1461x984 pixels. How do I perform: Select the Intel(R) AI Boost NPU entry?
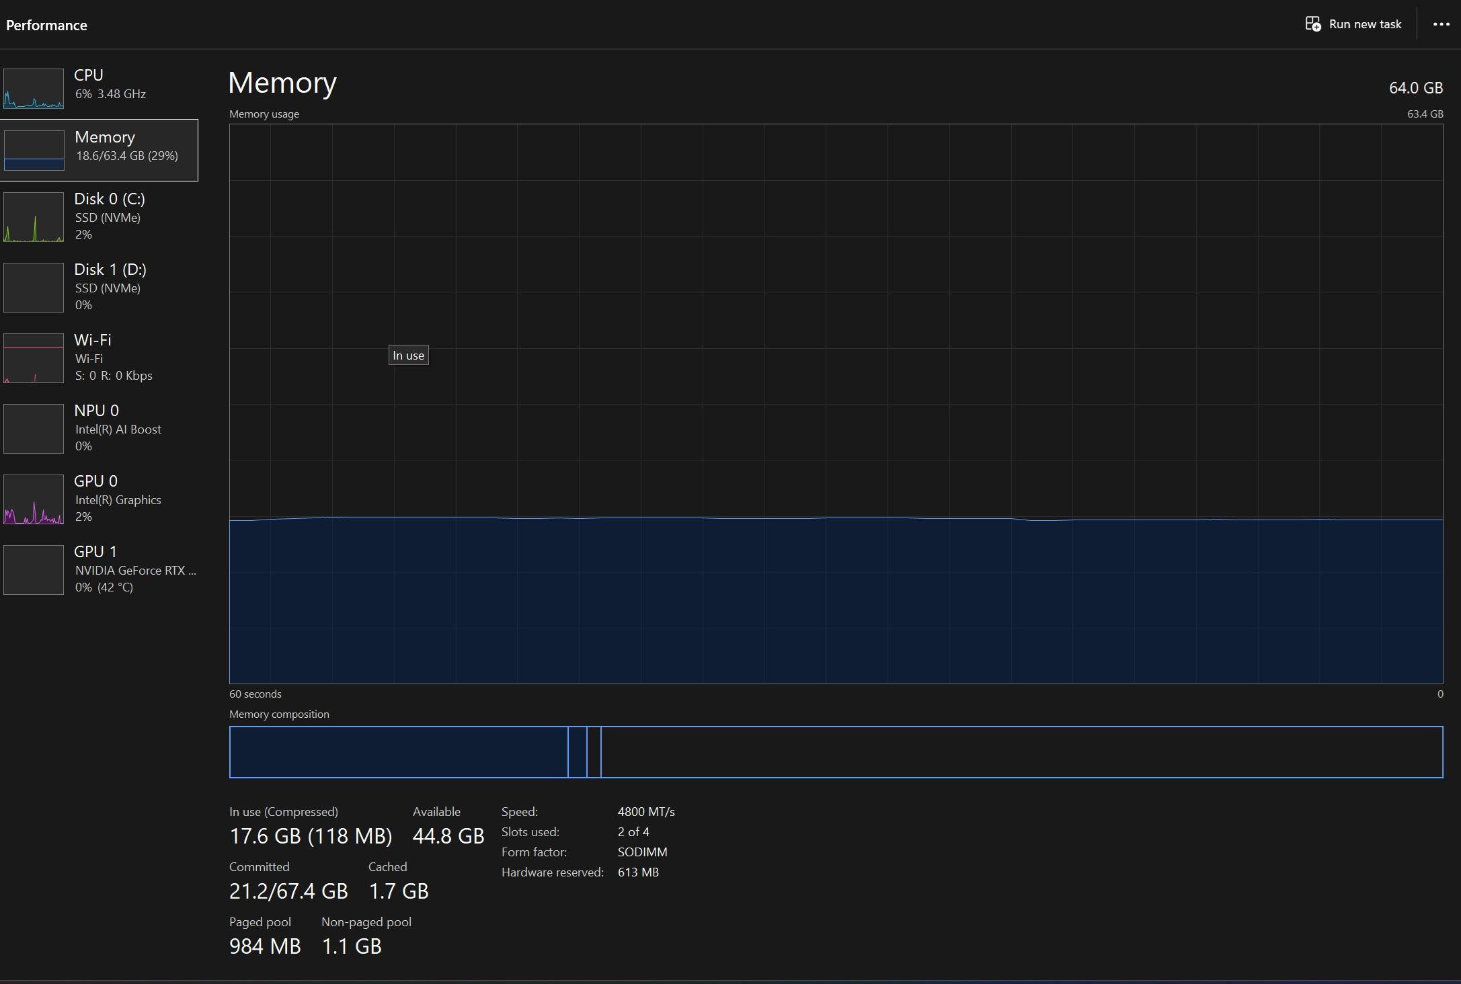click(x=118, y=429)
